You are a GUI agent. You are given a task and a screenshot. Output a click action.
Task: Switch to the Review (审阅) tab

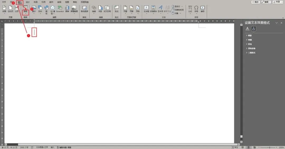point(59,2)
